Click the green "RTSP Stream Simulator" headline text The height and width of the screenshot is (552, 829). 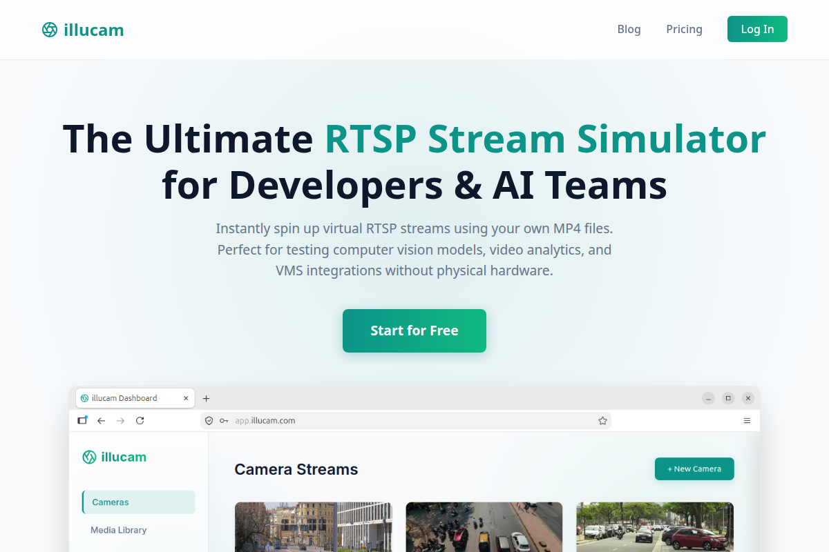[x=545, y=139]
